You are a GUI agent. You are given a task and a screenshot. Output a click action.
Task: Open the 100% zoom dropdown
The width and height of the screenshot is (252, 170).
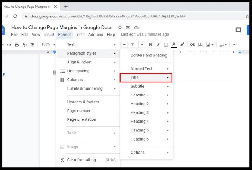[48, 44]
